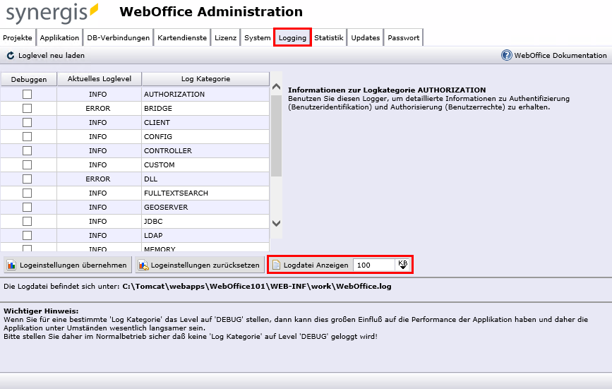Click the Logdatei Anzeigen document icon
The height and width of the screenshot is (389, 612).
click(276, 265)
